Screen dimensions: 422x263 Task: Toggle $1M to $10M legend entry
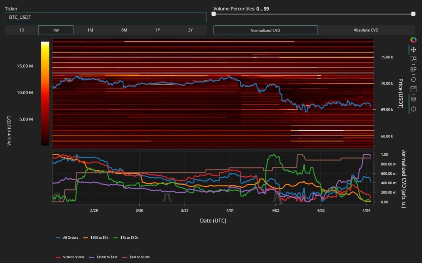138,257
